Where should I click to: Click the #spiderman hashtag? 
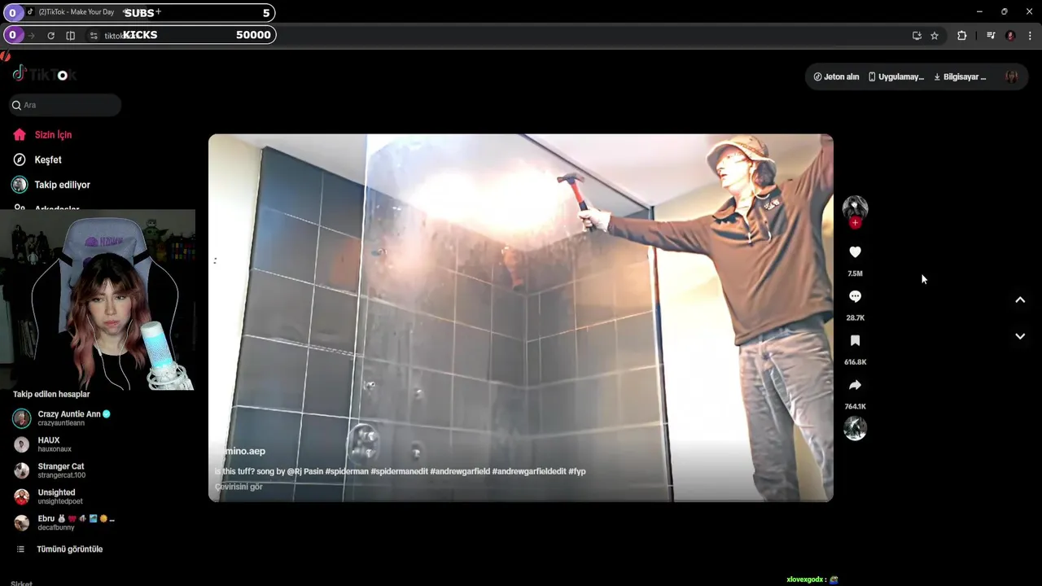pos(347,471)
